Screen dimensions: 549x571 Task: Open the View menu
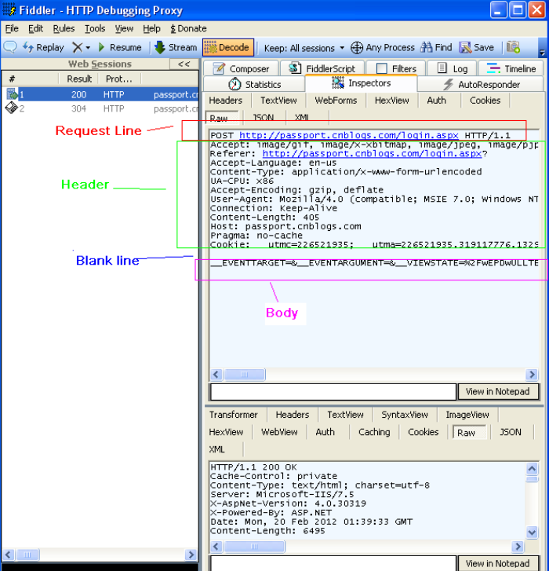click(124, 28)
